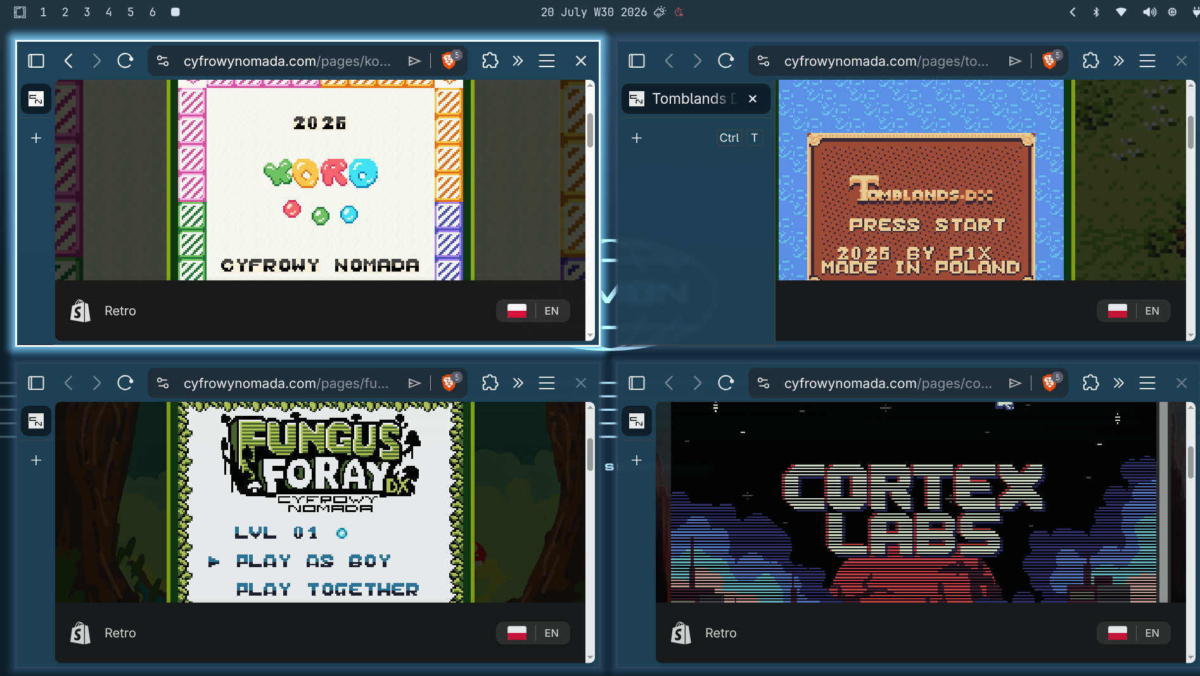Expand toolbar overflow chevrons in Cortex Labs window
Screen dimensions: 1200x676
click(x=1119, y=383)
